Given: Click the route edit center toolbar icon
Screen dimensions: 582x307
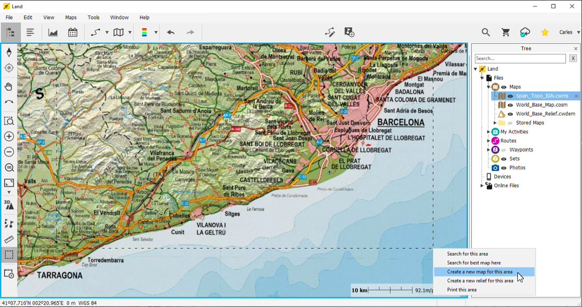Looking at the screenshot, I should point(330,33).
